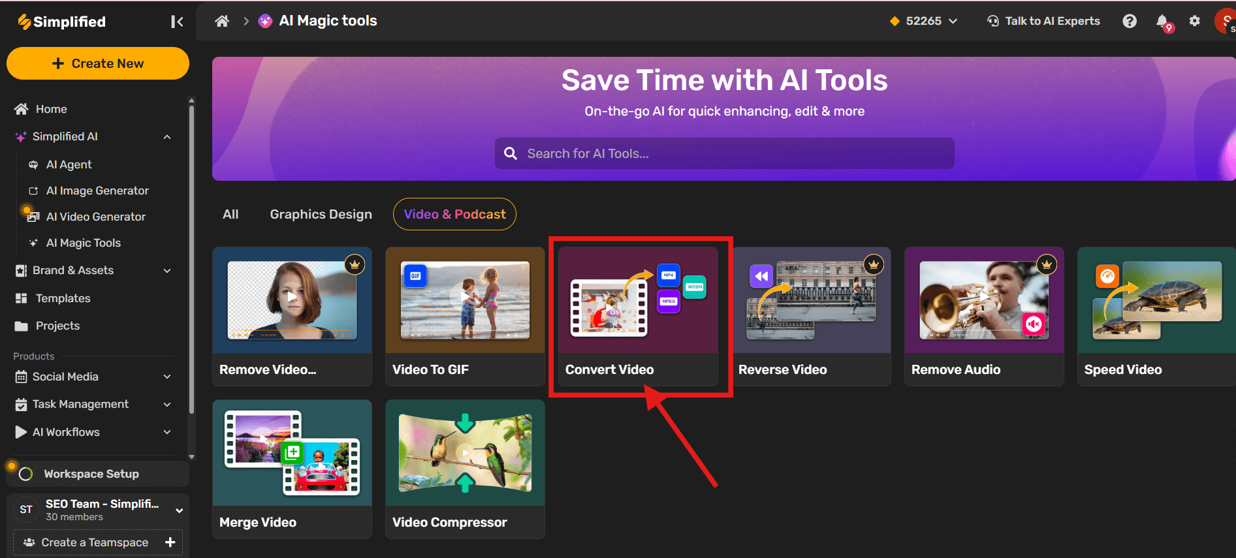
Task: Open the Video Compressor tool thumbnail
Action: (x=465, y=453)
